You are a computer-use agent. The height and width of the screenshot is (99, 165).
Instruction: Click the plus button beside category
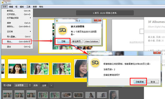51,86
